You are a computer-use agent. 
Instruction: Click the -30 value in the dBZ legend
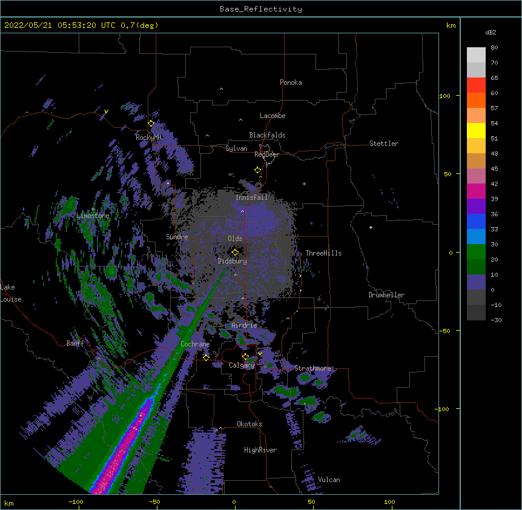tap(496, 320)
